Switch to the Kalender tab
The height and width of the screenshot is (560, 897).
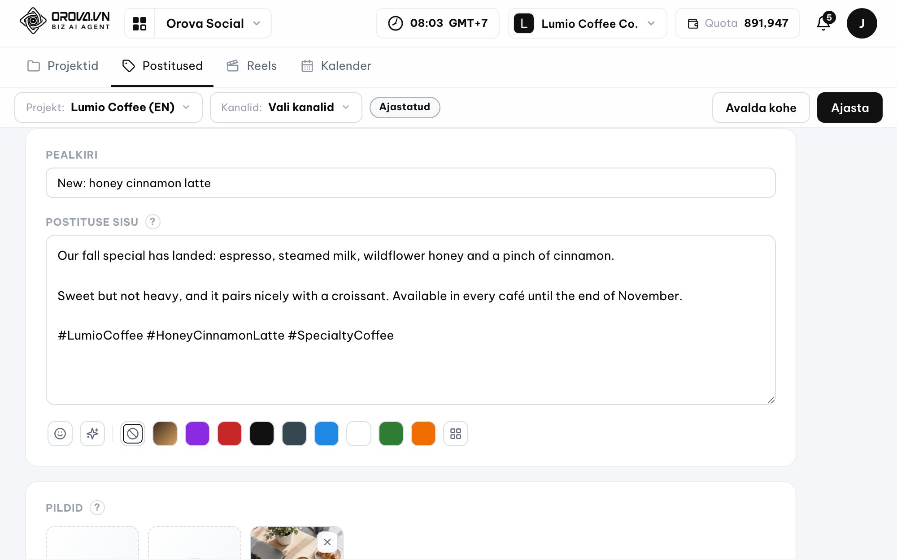[336, 66]
